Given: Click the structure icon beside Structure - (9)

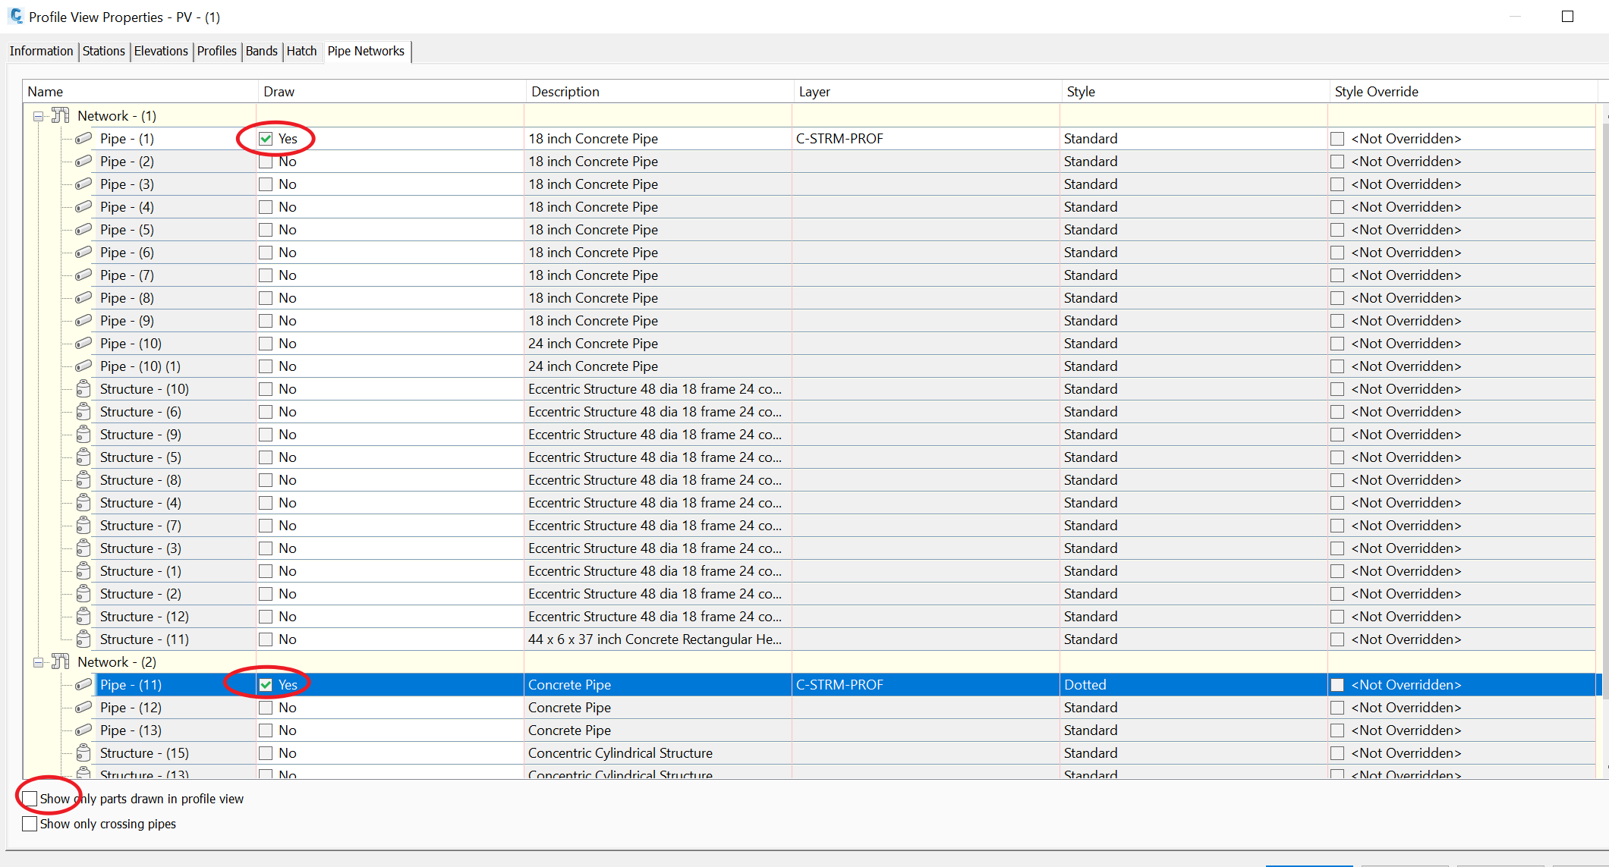Looking at the screenshot, I should (83, 434).
